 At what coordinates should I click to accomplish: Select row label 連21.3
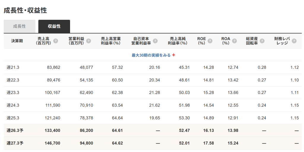[13, 67]
